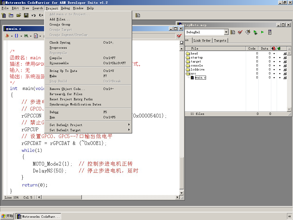Click Metrowerks CodeWarrior taskbar button
The width and height of the screenshot is (293, 220).
38,217
